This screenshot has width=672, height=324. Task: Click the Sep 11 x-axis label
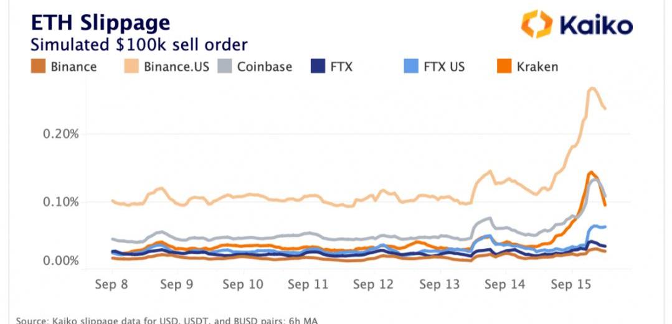308,284
